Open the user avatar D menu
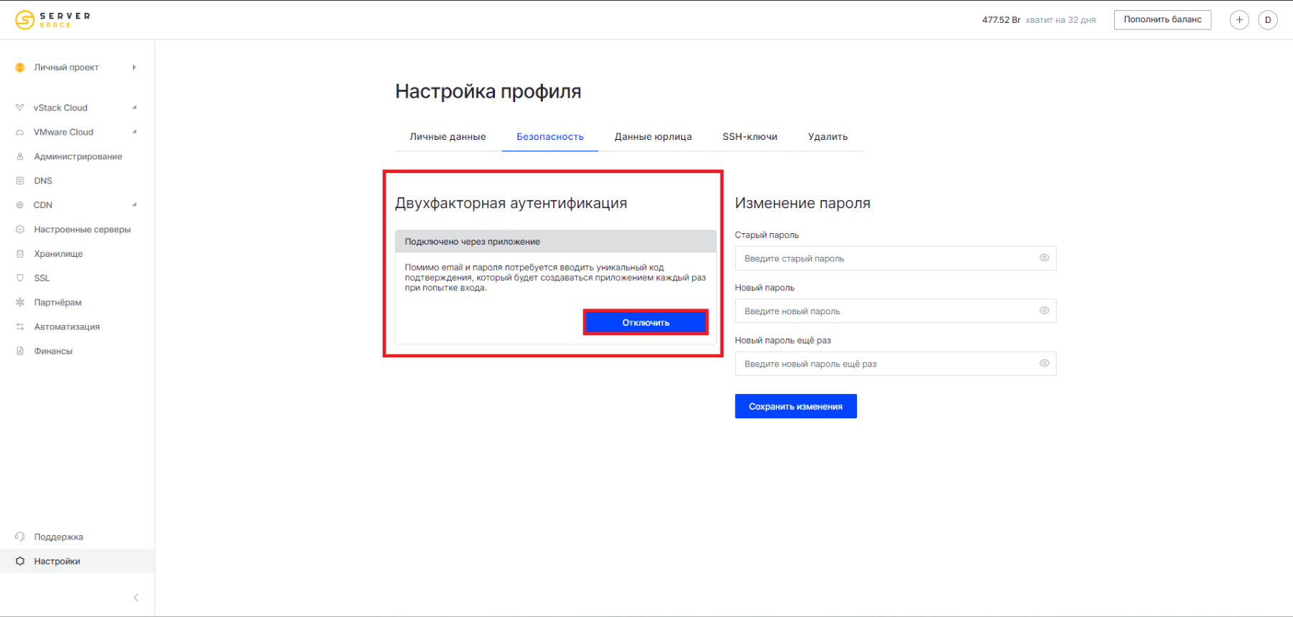Image resolution: width=1293 pixels, height=617 pixels. [1268, 20]
